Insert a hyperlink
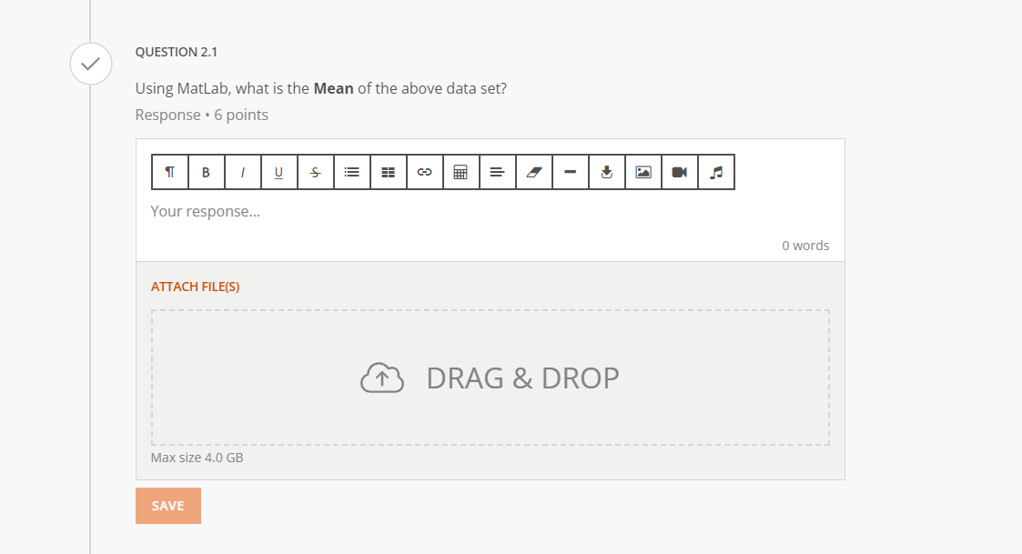 (x=425, y=172)
